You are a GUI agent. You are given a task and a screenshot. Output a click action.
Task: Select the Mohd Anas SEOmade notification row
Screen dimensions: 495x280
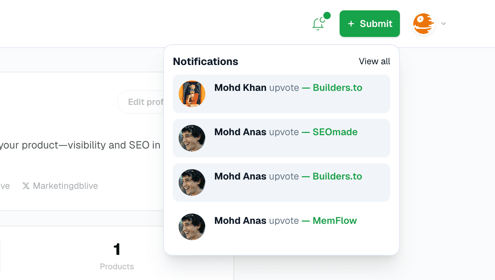tap(282, 138)
